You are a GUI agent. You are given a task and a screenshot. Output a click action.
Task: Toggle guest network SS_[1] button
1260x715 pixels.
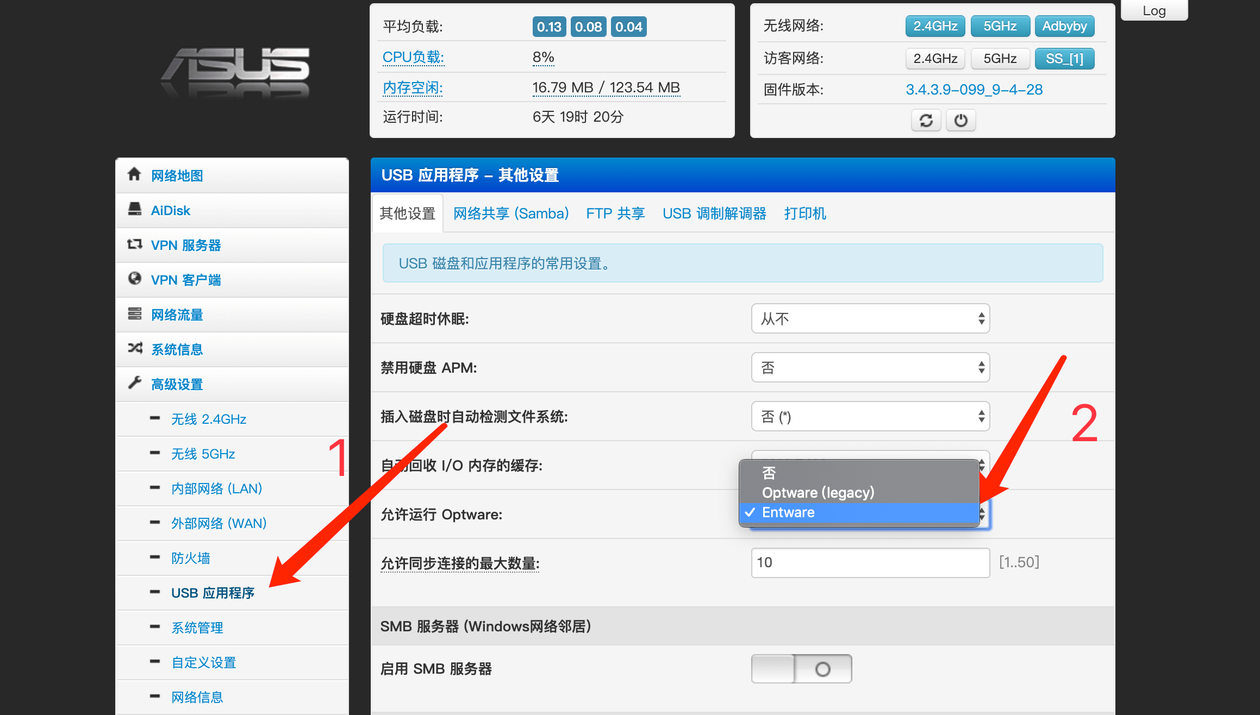point(1064,59)
